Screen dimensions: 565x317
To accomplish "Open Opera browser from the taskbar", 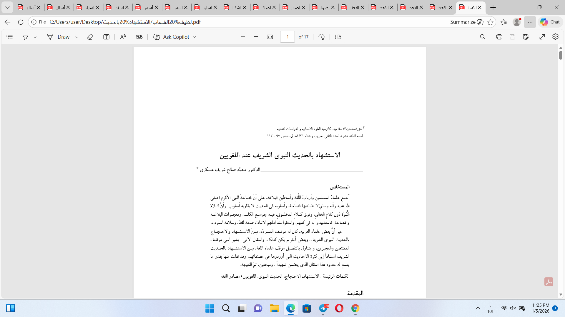I will pos(339,308).
